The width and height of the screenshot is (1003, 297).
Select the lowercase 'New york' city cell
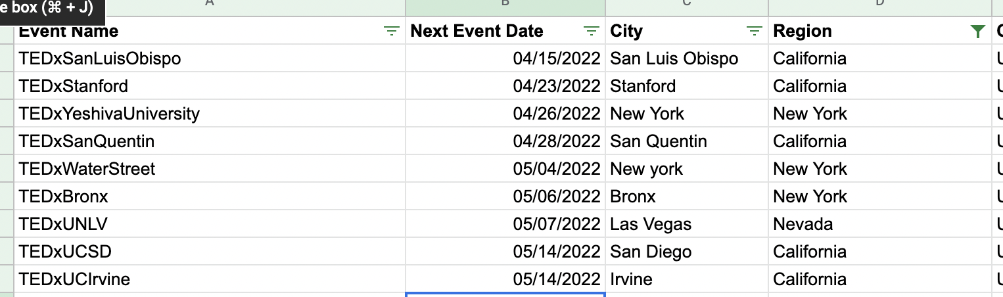687,169
